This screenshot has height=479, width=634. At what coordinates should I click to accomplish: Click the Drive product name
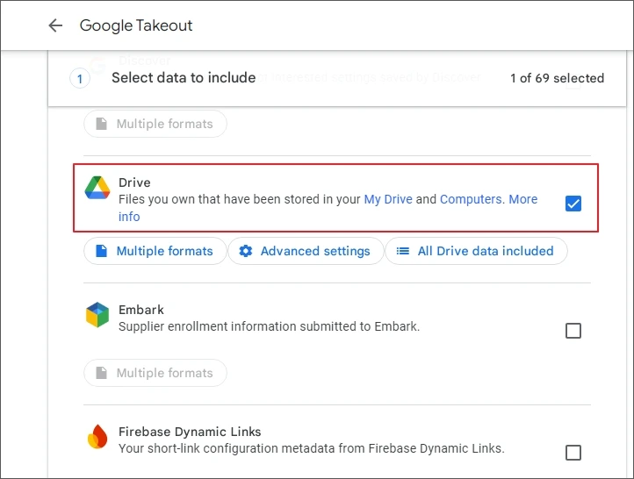click(x=134, y=182)
